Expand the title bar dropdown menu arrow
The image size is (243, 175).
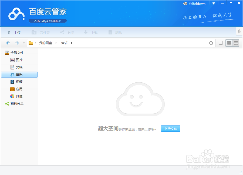pos(214,3)
